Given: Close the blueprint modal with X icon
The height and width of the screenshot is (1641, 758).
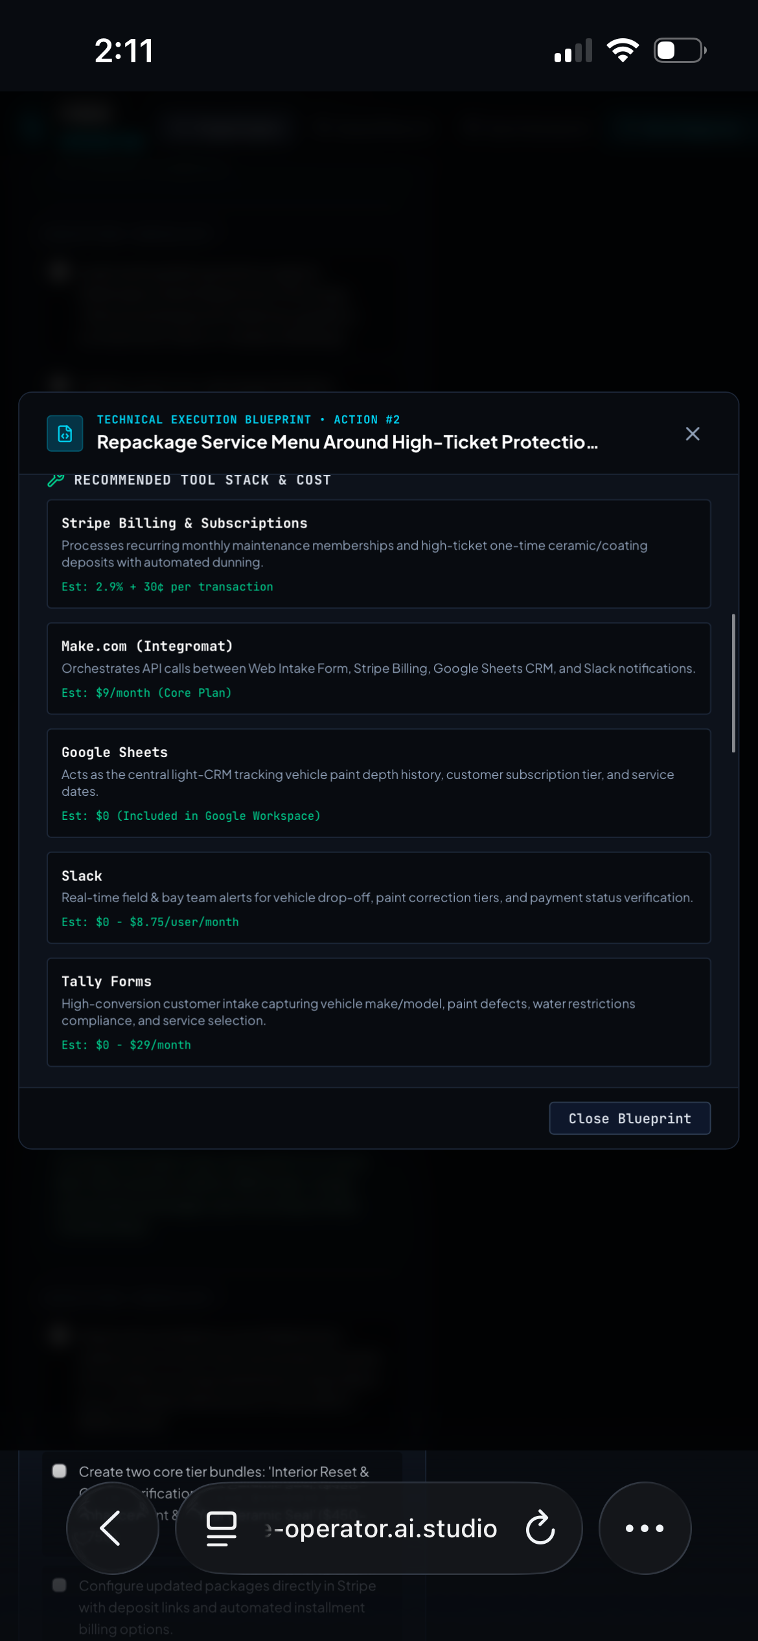Looking at the screenshot, I should coord(693,434).
